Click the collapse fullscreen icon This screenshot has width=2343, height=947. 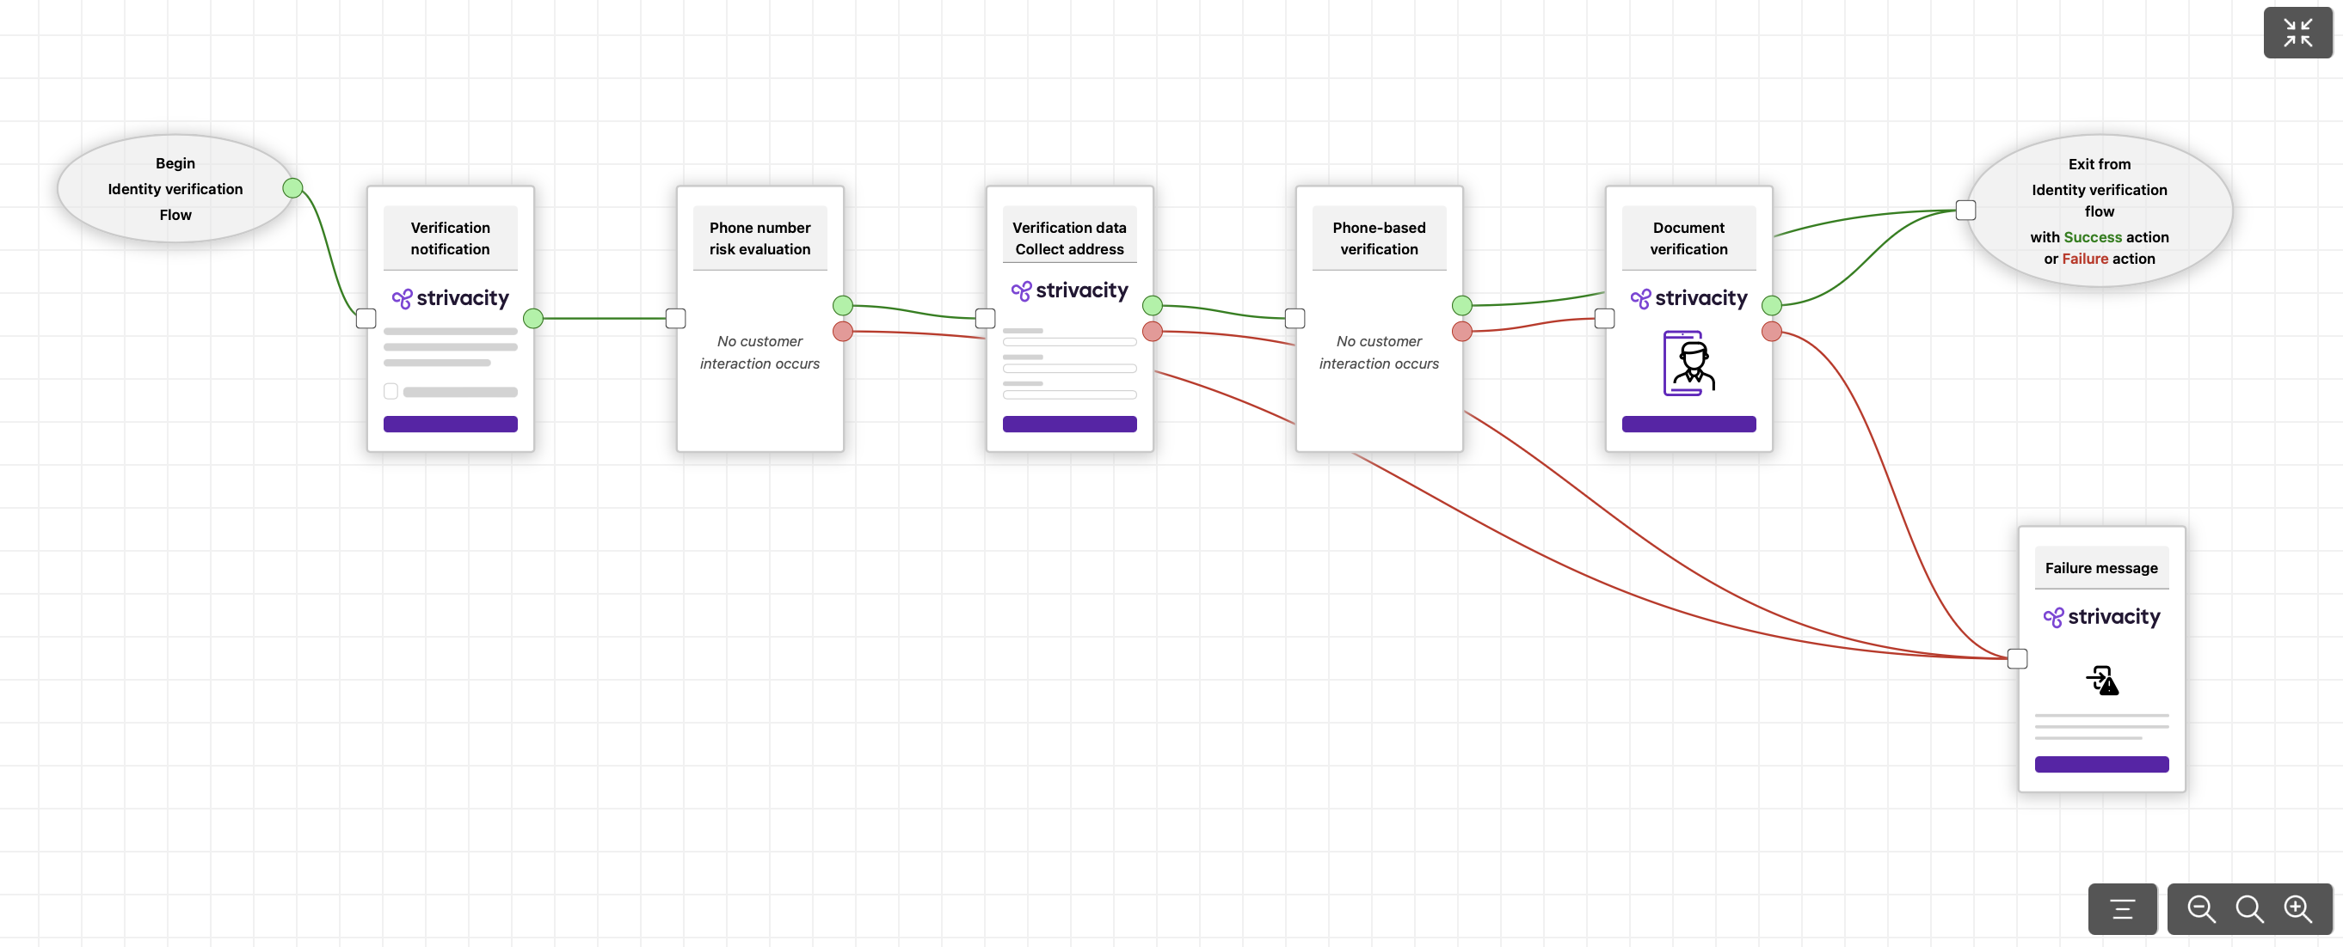point(2297,33)
